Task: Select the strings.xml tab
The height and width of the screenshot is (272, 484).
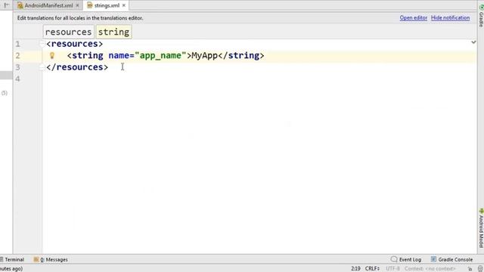Action: point(107,5)
